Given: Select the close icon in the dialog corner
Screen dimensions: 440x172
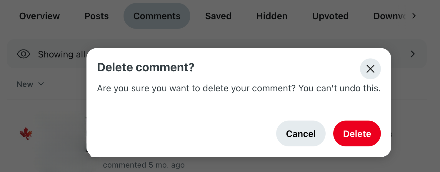Looking at the screenshot, I should 370,69.
